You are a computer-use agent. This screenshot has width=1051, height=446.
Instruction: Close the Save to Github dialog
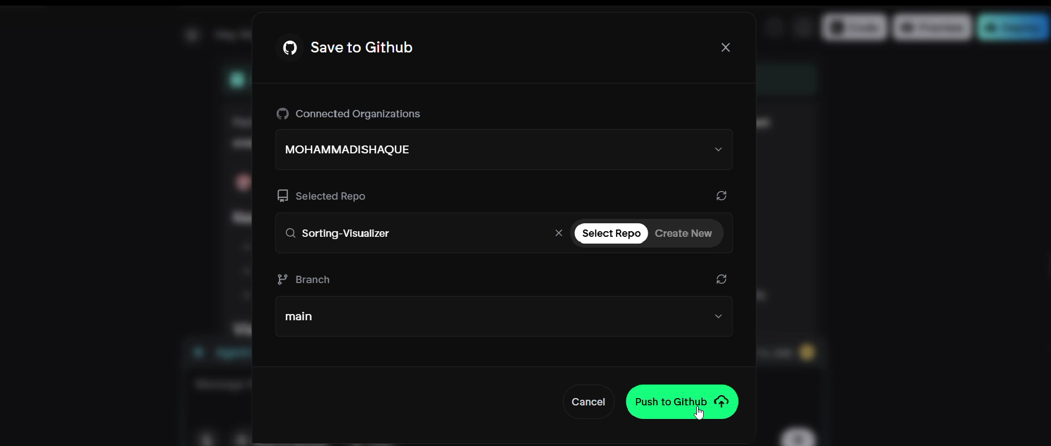726,47
